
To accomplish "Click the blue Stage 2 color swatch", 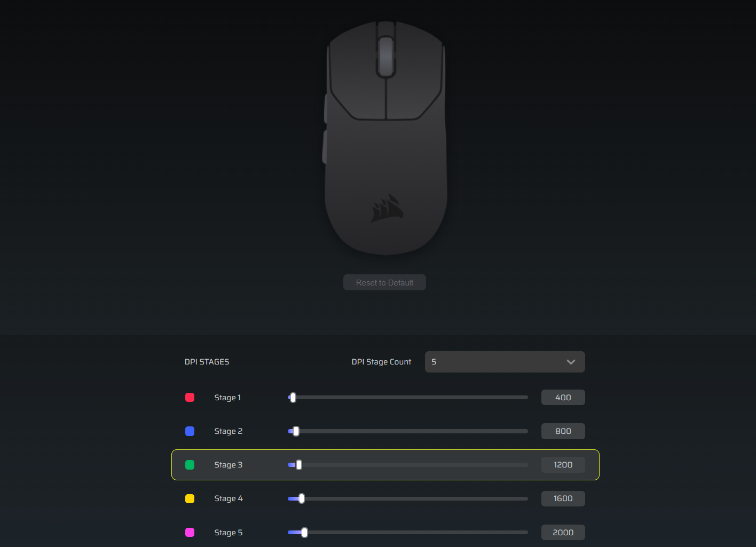I will (x=190, y=431).
